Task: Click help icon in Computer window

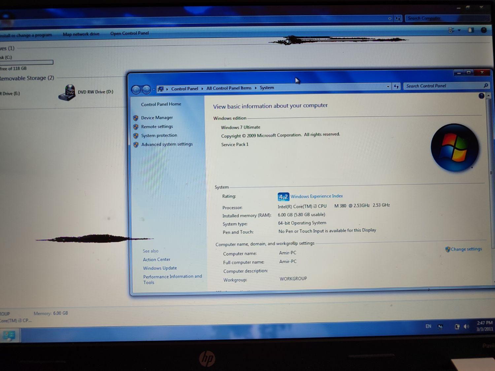Action: point(484,30)
